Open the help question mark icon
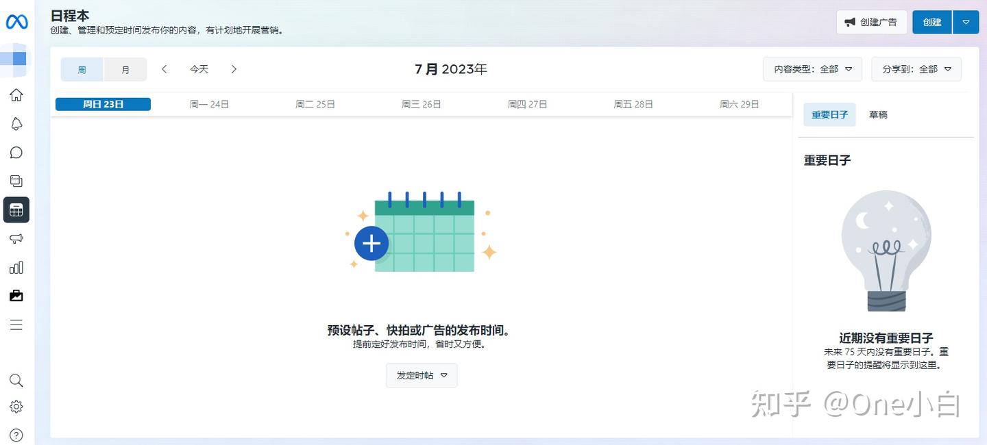 click(16, 435)
